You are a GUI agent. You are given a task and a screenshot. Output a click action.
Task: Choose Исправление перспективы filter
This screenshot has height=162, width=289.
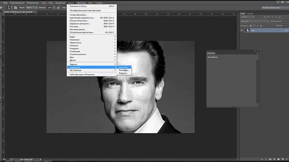(x=92, y=32)
